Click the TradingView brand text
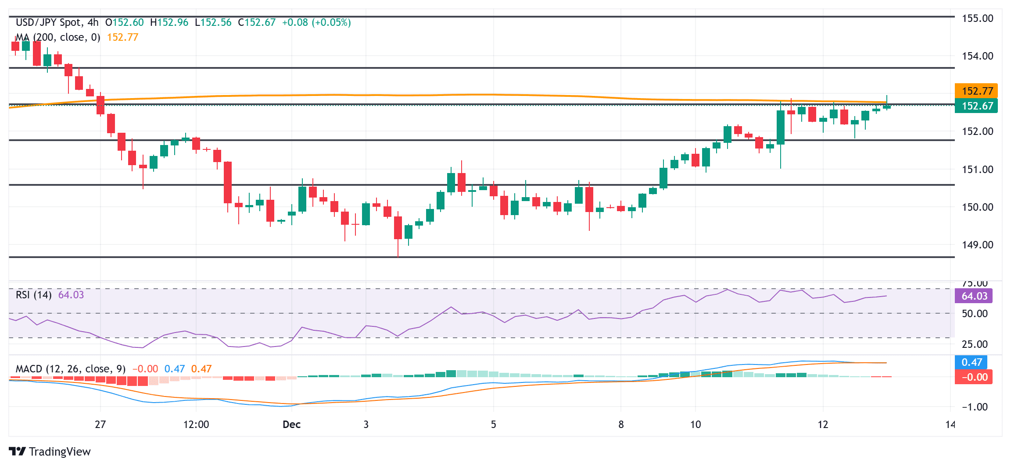 (60, 452)
